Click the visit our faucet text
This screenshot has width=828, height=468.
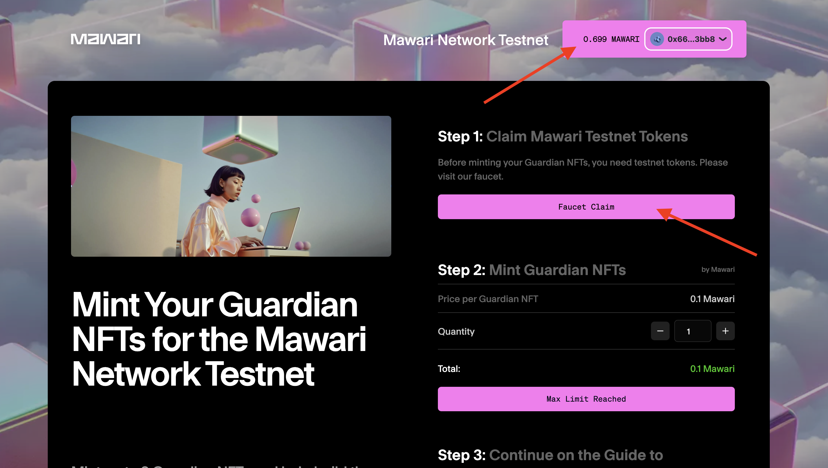(x=470, y=176)
